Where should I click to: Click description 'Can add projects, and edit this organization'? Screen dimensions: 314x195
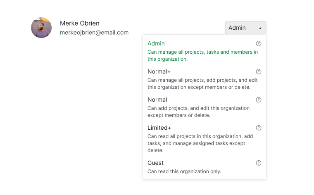pyautogui.click(x=198, y=112)
